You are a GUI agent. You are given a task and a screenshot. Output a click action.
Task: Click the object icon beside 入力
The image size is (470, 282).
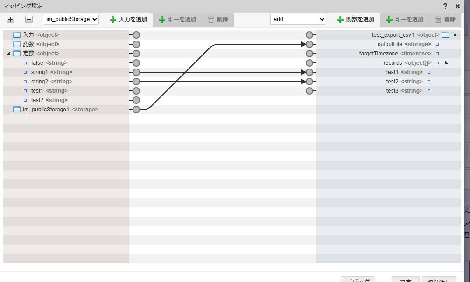click(17, 35)
